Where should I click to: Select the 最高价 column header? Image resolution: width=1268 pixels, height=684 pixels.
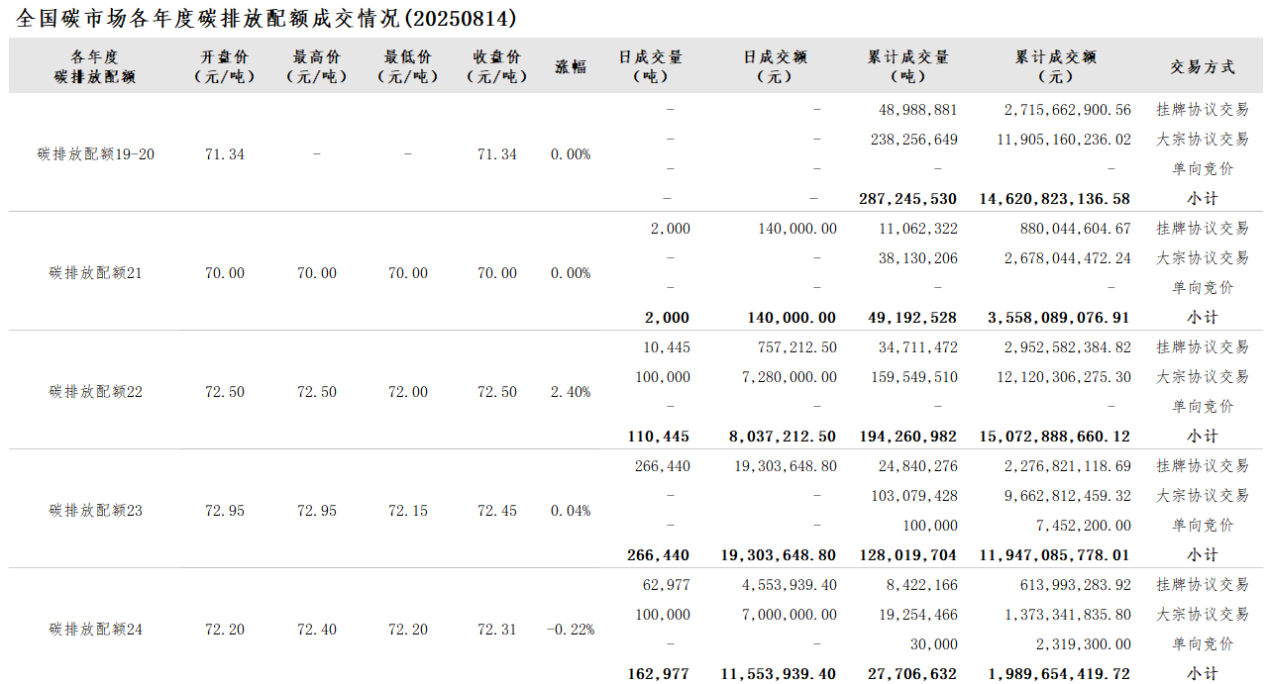coord(316,66)
